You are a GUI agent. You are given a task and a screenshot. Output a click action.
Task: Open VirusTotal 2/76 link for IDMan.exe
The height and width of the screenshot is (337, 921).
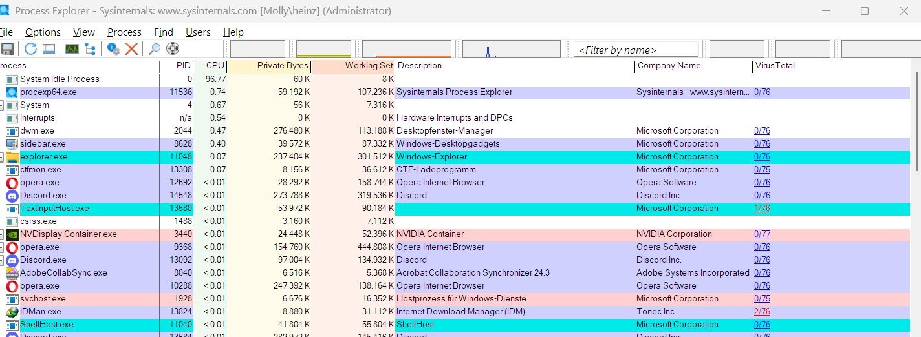(762, 312)
